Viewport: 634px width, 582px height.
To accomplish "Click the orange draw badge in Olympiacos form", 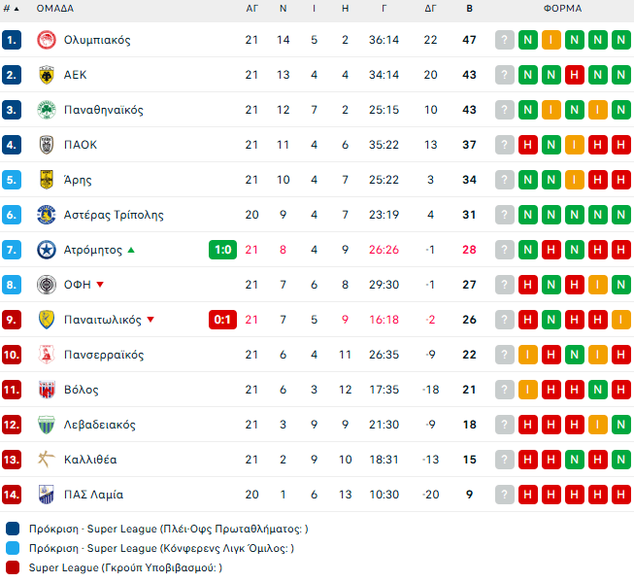I will coord(551,40).
